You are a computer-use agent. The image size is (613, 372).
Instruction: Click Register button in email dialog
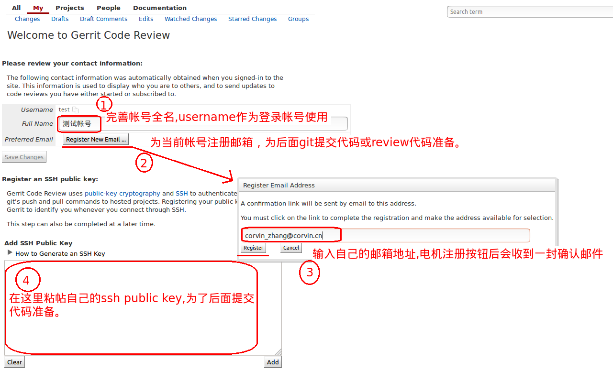click(253, 248)
